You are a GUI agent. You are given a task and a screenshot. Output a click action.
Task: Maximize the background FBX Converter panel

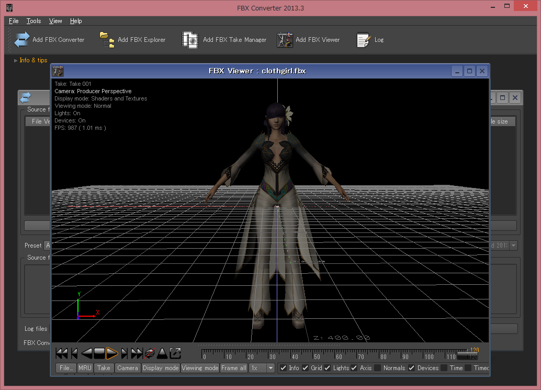(x=502, y=98)
